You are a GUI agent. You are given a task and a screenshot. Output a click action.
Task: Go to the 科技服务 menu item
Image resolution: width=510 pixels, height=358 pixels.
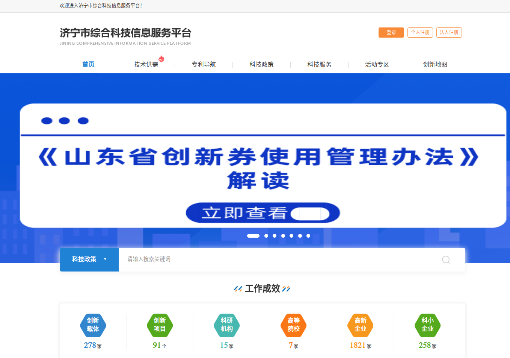tap(319, 65)
